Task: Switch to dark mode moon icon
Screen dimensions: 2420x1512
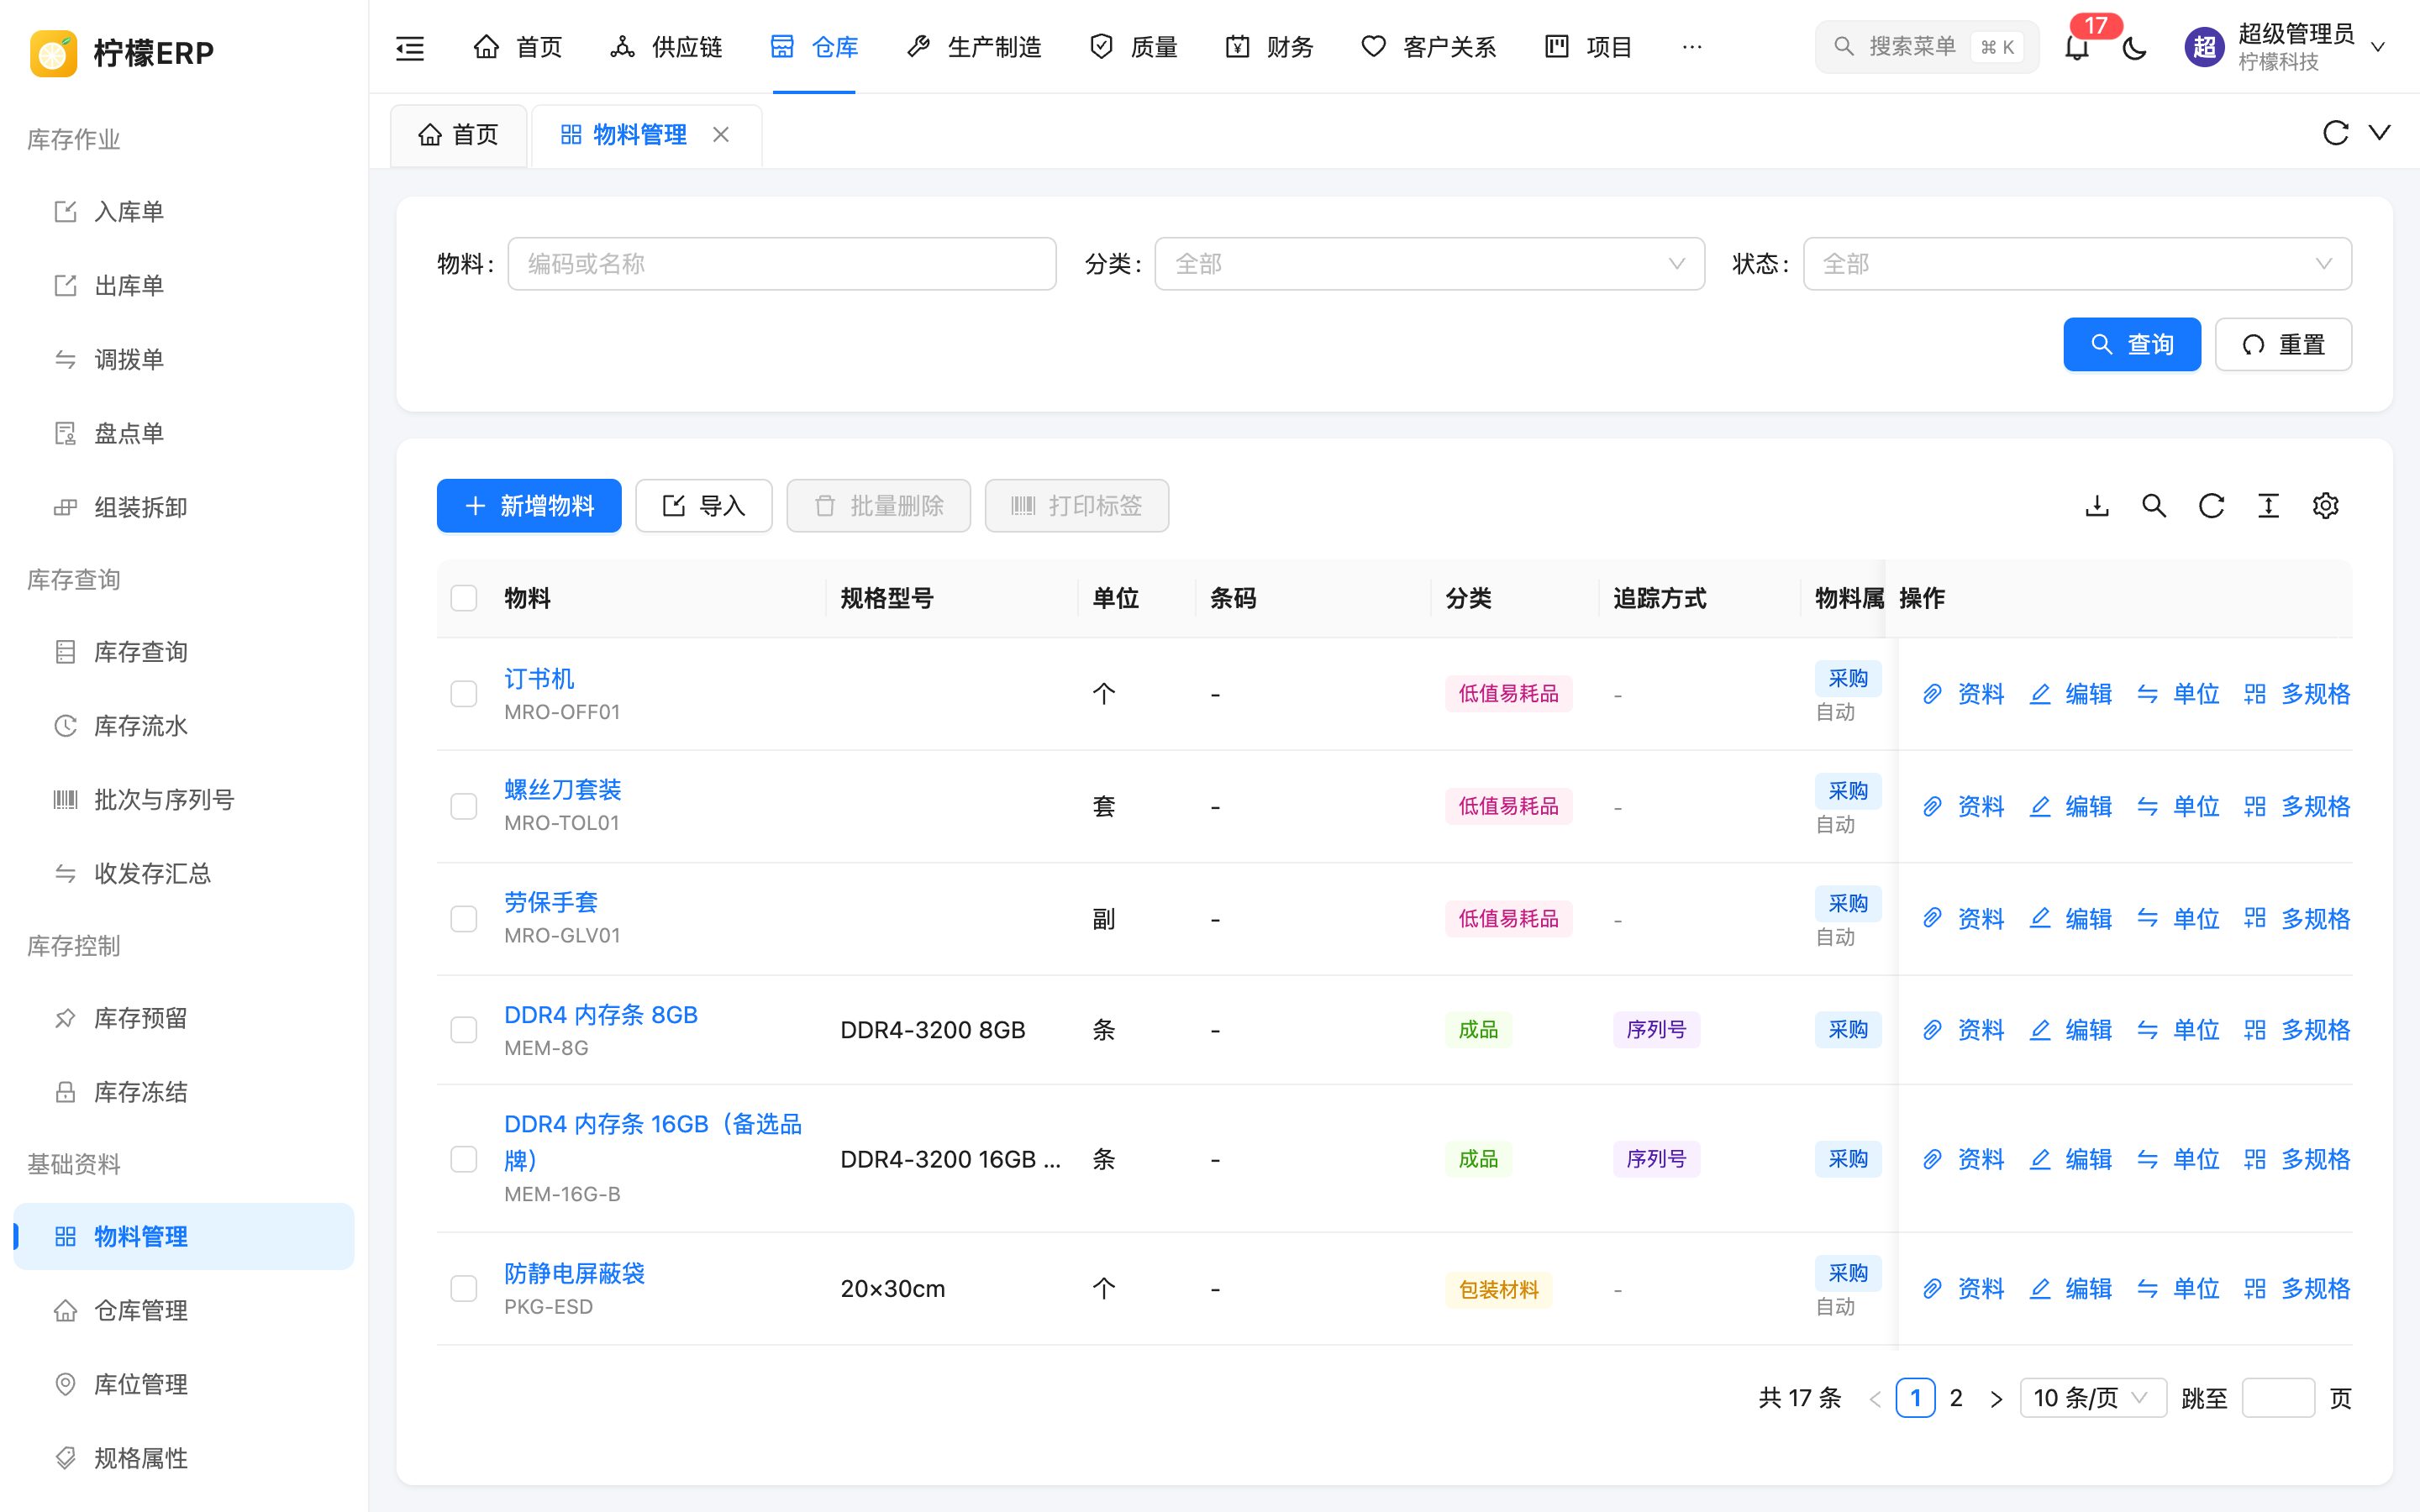Action: pos(2134,47)
